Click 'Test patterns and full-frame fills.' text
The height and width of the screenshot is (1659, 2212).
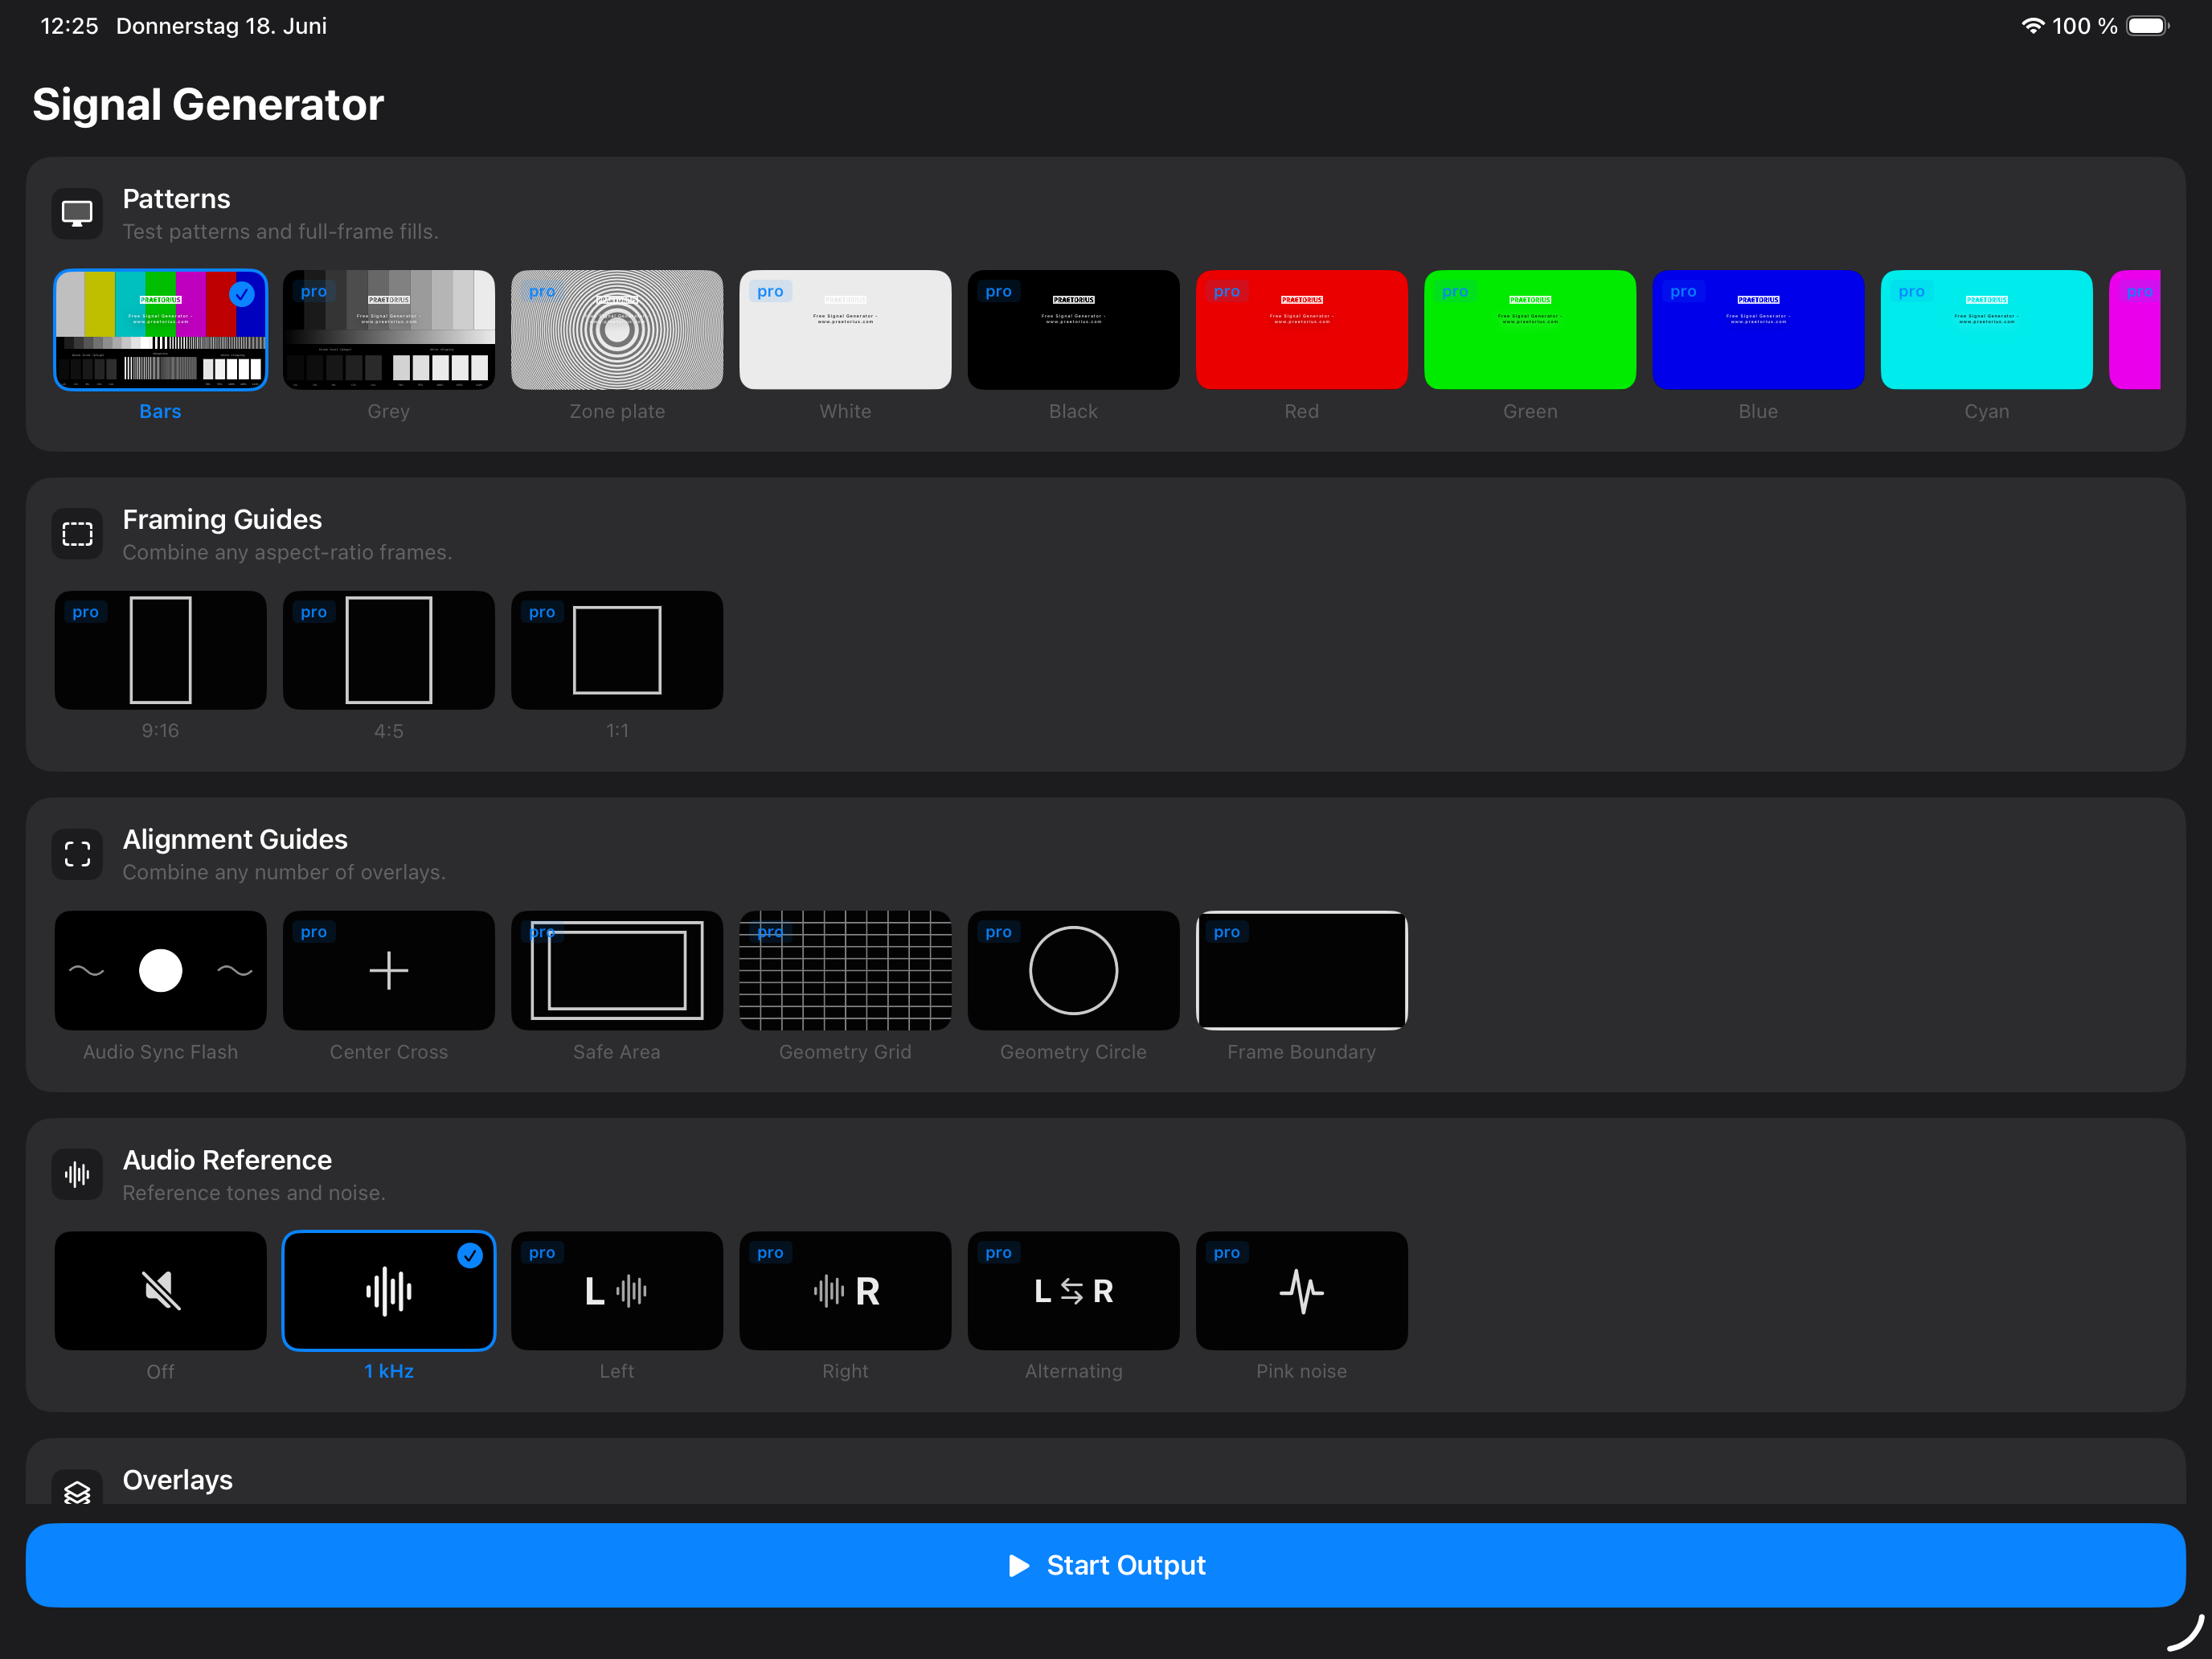280,232
